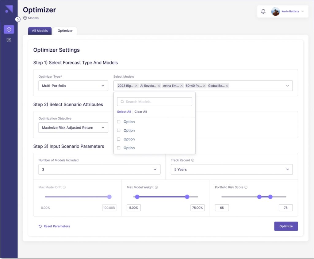The image size is (314, 259).
Task: Select the Optimizer tab
Action: point(65,31)
